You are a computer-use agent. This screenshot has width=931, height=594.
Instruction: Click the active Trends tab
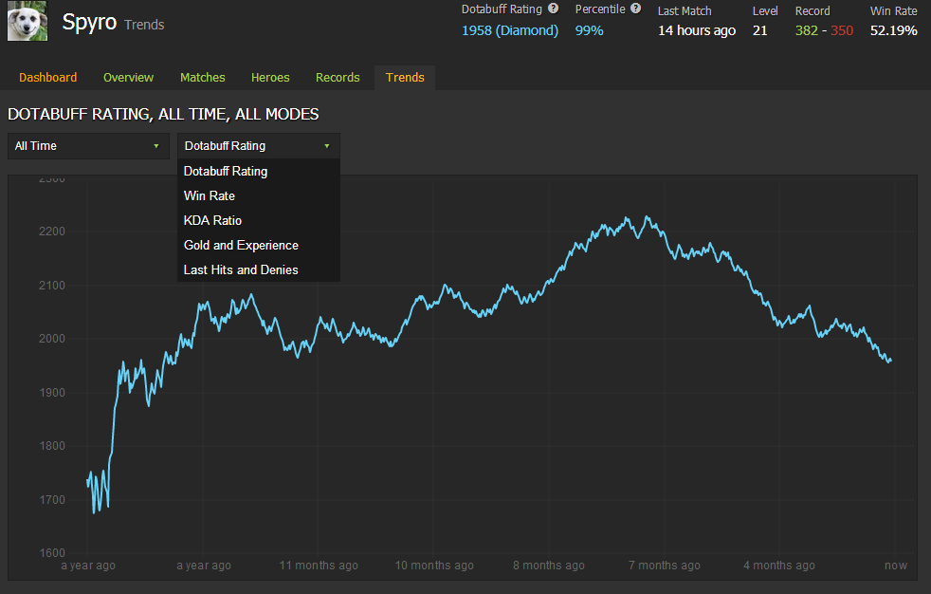(x=405, y=78)
